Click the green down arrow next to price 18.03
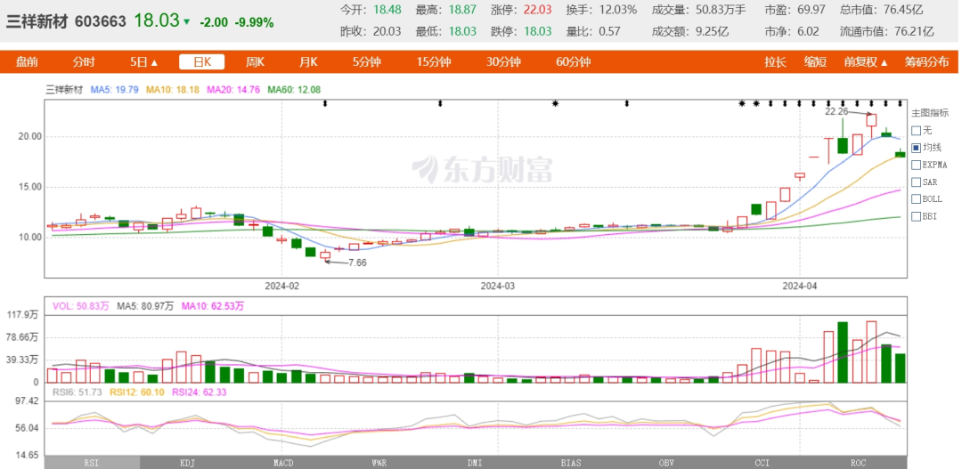Viewport: 962px width, 469px height. pos(186,21)
